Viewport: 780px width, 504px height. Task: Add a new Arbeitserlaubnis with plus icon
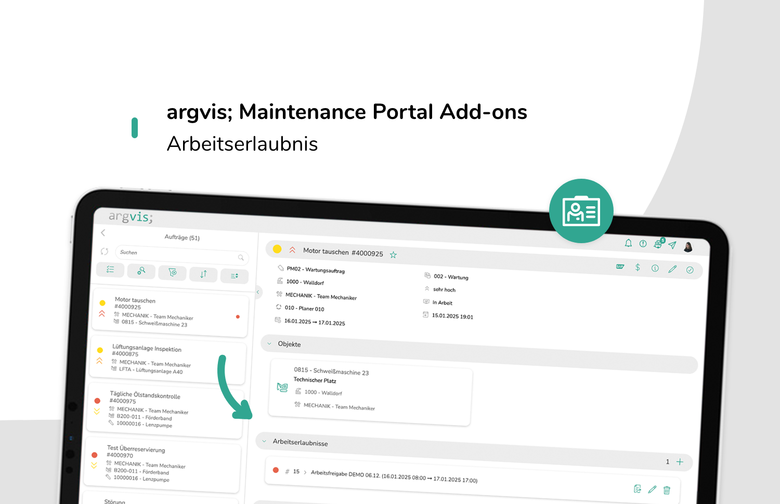coord(680,462)
